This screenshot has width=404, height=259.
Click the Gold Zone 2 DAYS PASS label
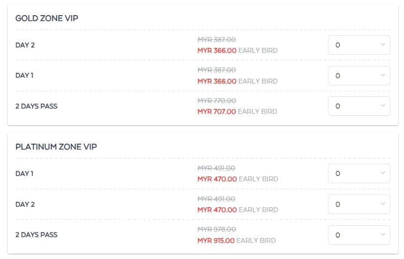[36, 106]
